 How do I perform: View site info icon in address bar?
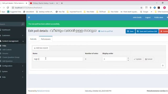(x=13, y=8)
